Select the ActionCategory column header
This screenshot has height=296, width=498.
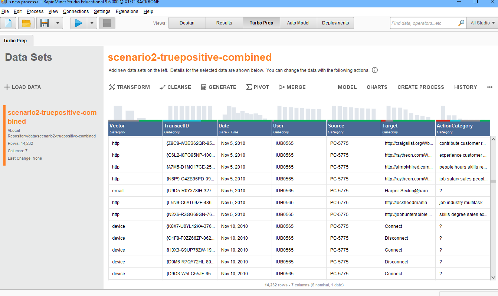coord(463,129)
